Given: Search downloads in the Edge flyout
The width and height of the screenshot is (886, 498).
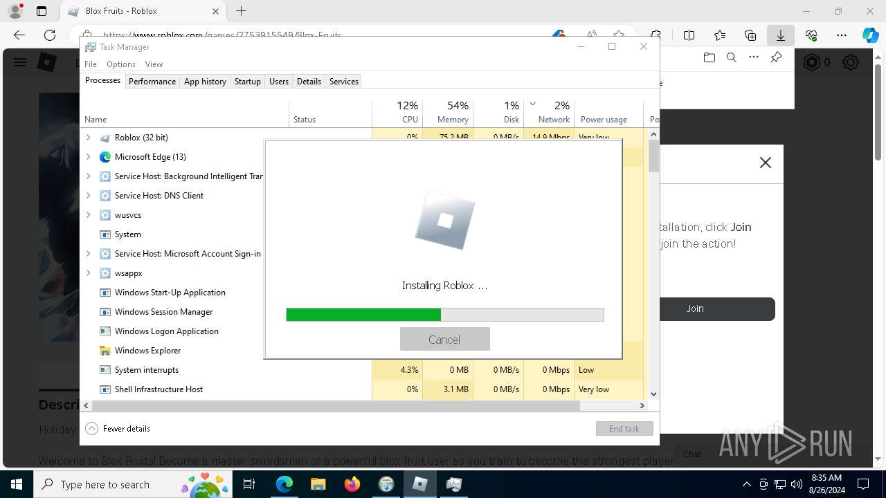Looking at the screenshot, I should [x=731, y=58].
